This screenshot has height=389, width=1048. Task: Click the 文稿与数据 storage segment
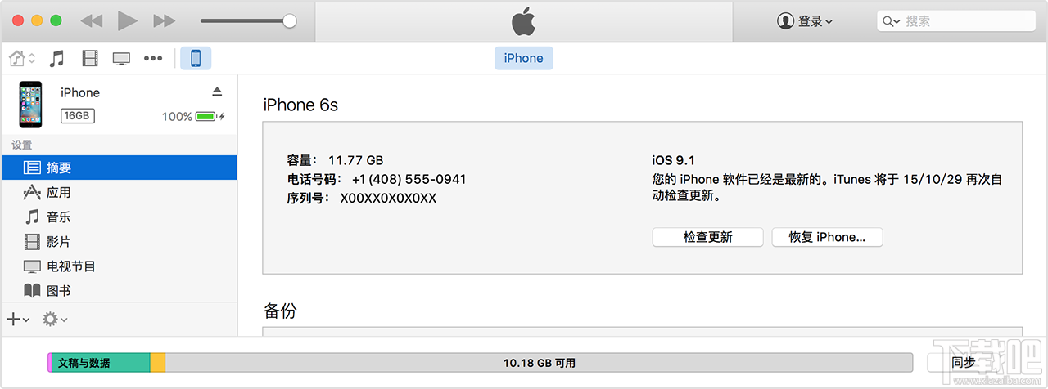click(100, 363)
